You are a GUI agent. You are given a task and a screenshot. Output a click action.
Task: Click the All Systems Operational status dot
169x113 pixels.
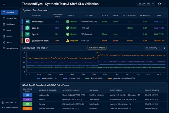coord(2,108)
